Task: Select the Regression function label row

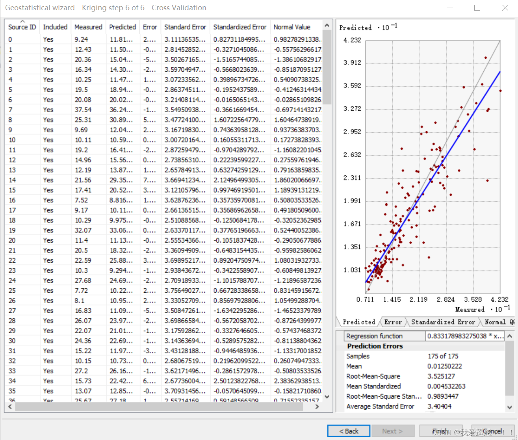Action: pos(384,336)
